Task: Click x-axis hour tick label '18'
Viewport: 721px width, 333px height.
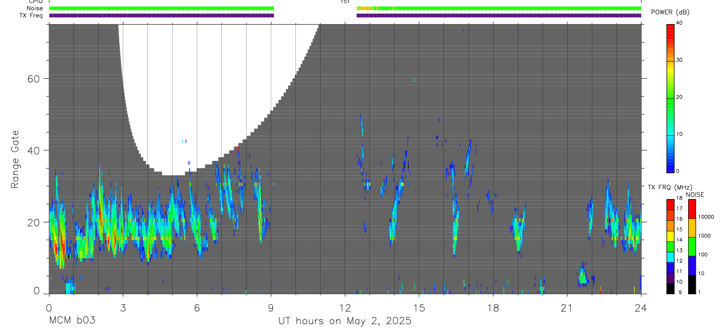Action: point(493,308)
